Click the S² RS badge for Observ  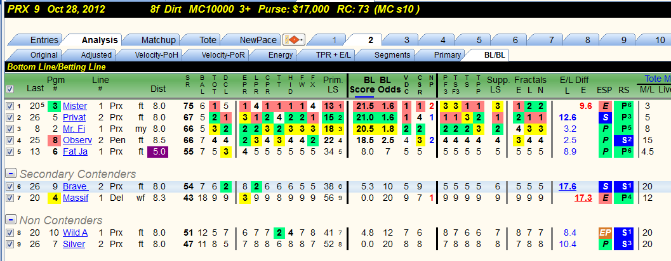click(623, 140)
